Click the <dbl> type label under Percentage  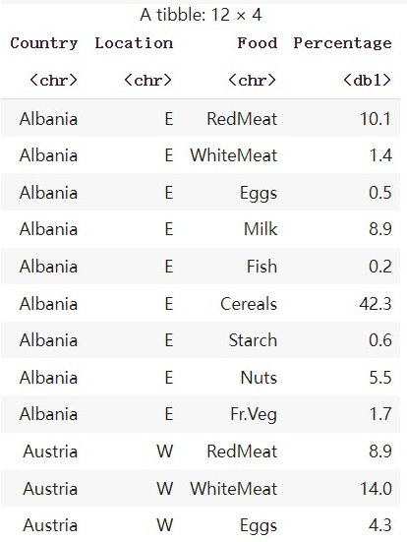[x=368, y=81]
